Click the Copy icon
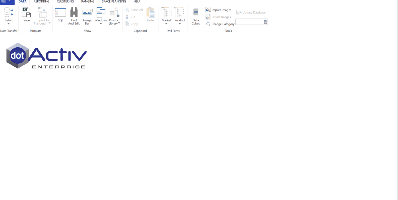This screenshot has height=200, width=398. click(127, 24)
